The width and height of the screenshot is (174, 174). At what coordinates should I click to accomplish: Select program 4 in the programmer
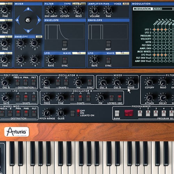[164, 113]
